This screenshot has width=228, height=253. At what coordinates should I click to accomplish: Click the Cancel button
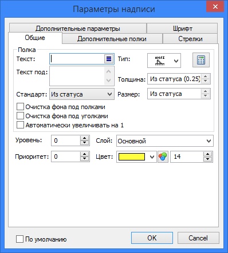(198, 238)
